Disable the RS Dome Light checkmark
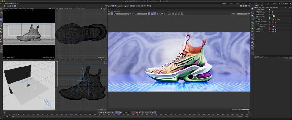This screenshot has width=292, height=120. [x=272, y=16]
